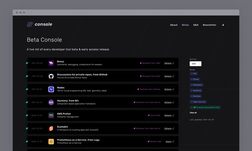This screenshot has width=252, height=151.
Task: Click the green pick flag on Nodes row
Action: pyautogui.click(x=27, y=89)
